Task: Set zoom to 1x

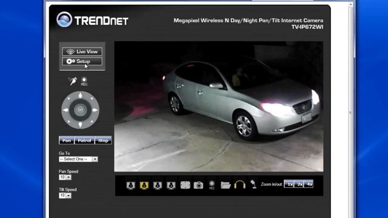Action: [x=289, y=184]
